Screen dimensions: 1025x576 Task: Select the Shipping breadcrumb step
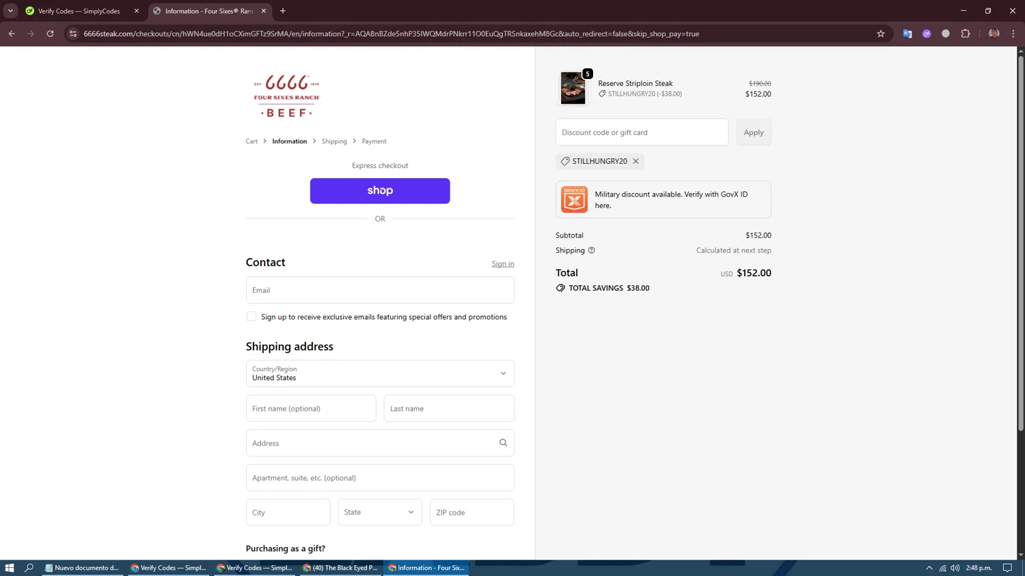coord(334,141)
